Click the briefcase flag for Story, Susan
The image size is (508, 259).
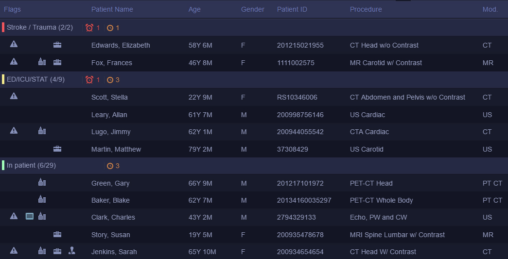57,234
